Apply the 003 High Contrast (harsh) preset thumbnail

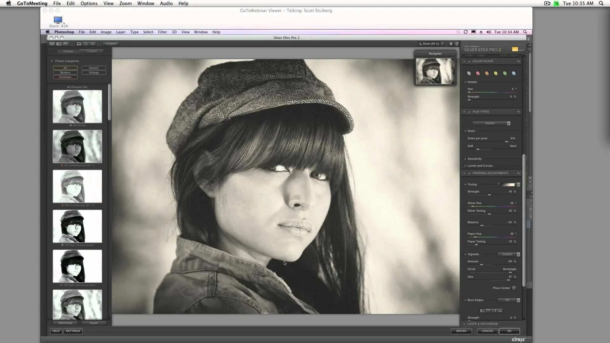77,226
